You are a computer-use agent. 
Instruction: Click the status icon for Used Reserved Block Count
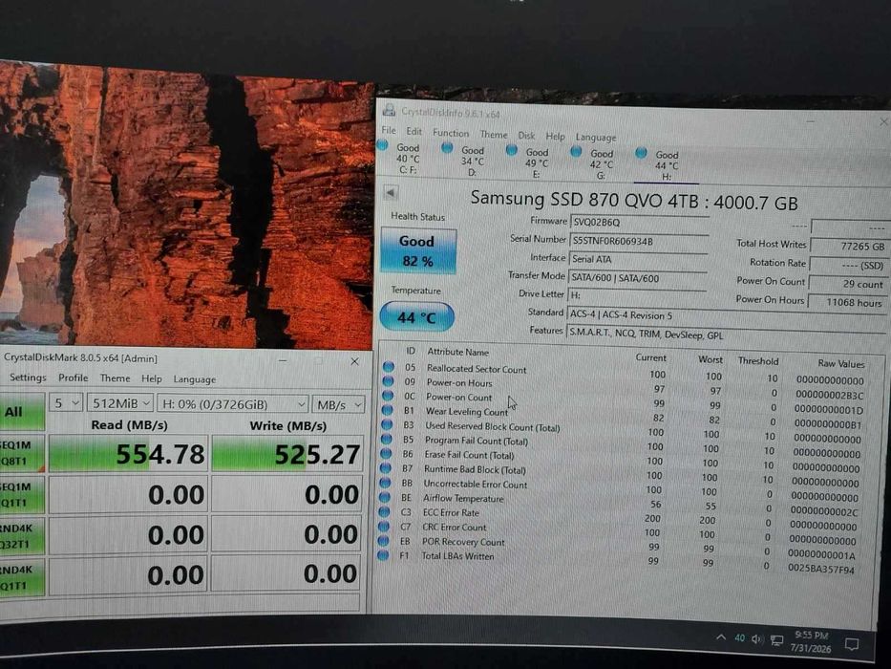(387, 423)
